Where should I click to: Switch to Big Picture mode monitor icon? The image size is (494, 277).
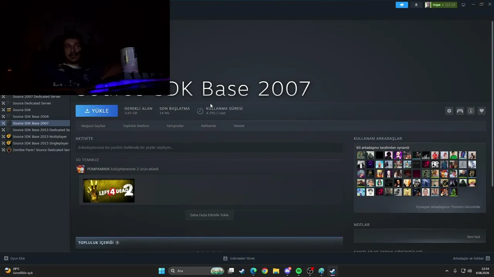point(463,5)
